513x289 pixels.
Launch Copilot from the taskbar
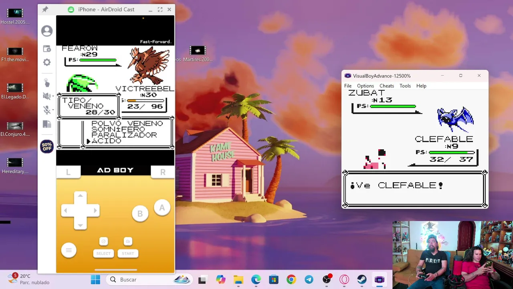pos(220,280)
